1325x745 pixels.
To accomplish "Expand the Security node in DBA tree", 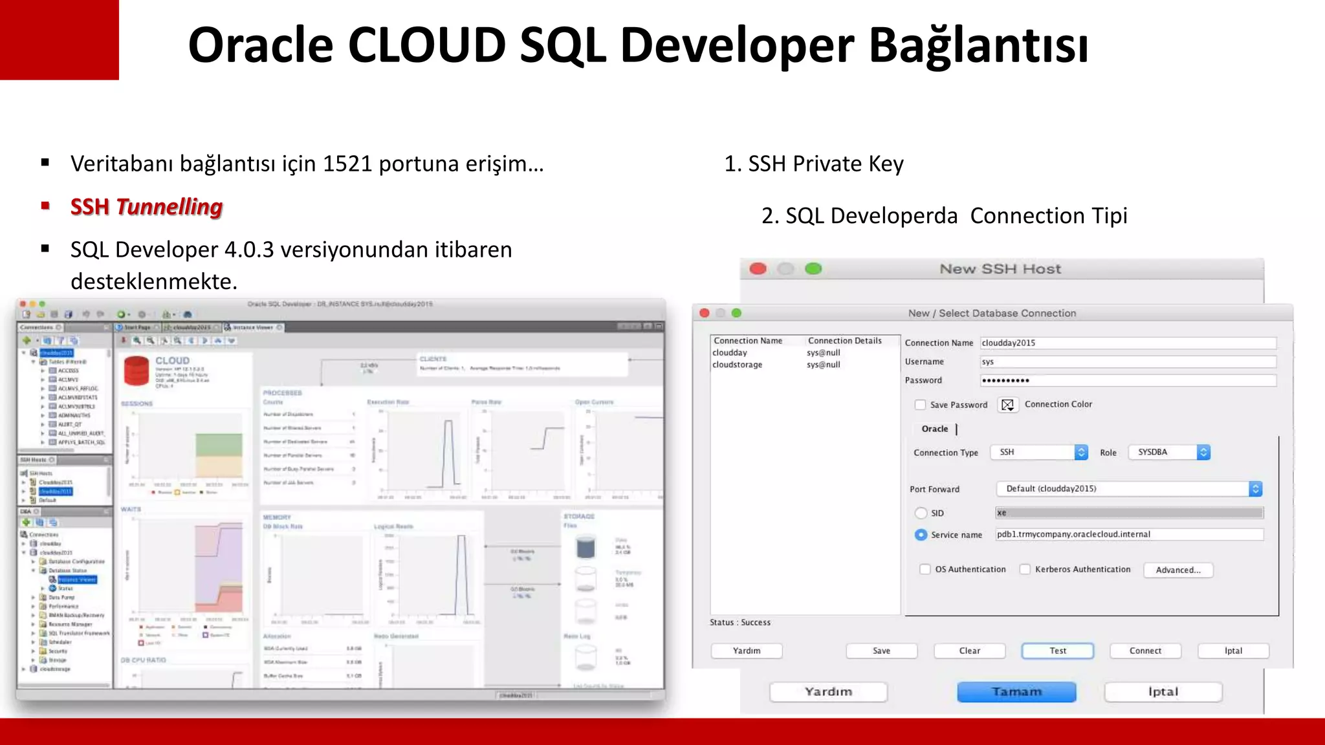I will click(34, 651).
